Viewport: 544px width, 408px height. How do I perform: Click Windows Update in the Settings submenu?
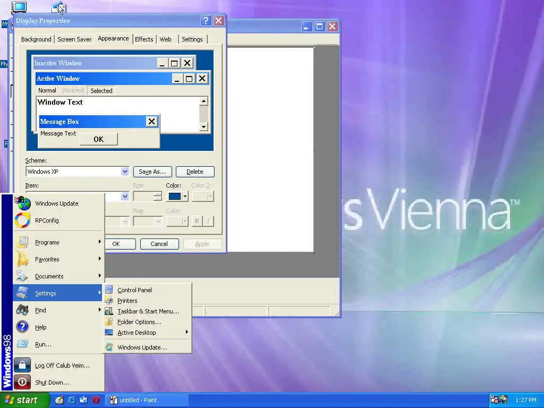point(148,347)
